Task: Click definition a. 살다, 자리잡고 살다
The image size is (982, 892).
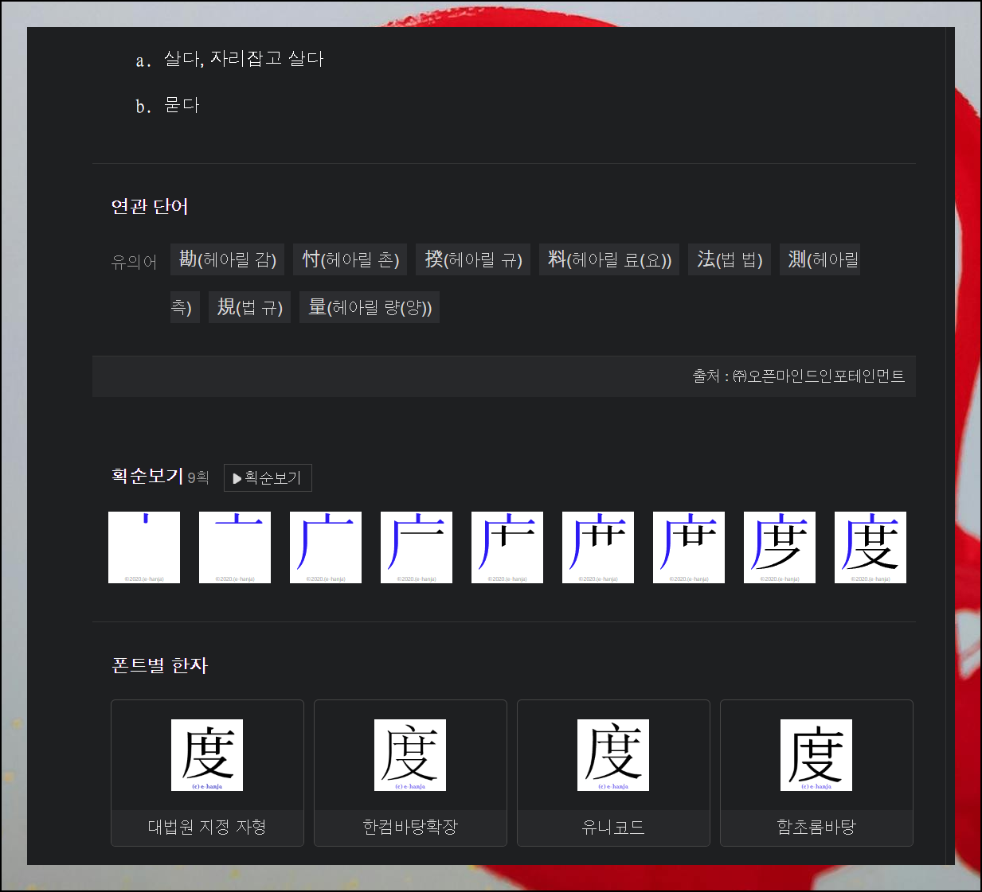Action: point(229,59)
